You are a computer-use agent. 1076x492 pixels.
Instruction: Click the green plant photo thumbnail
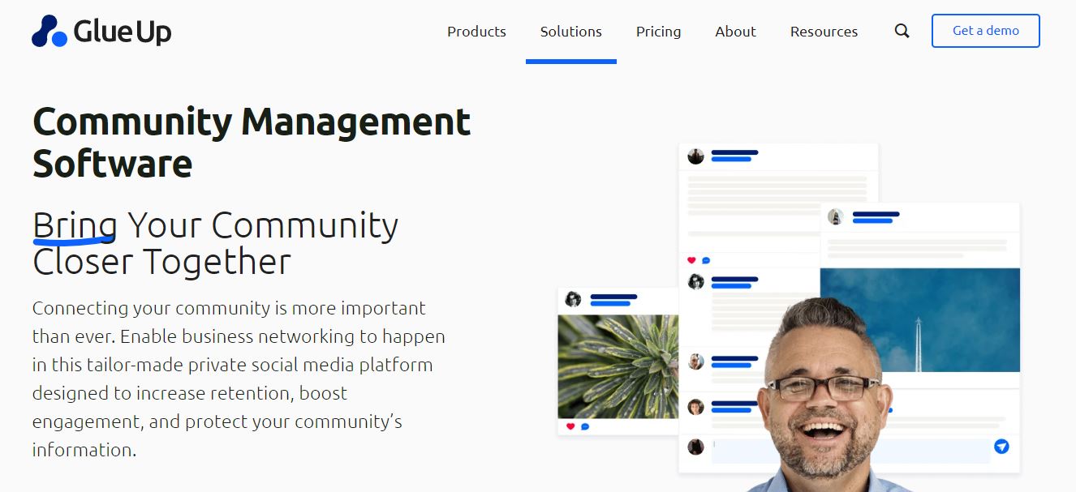618,366
